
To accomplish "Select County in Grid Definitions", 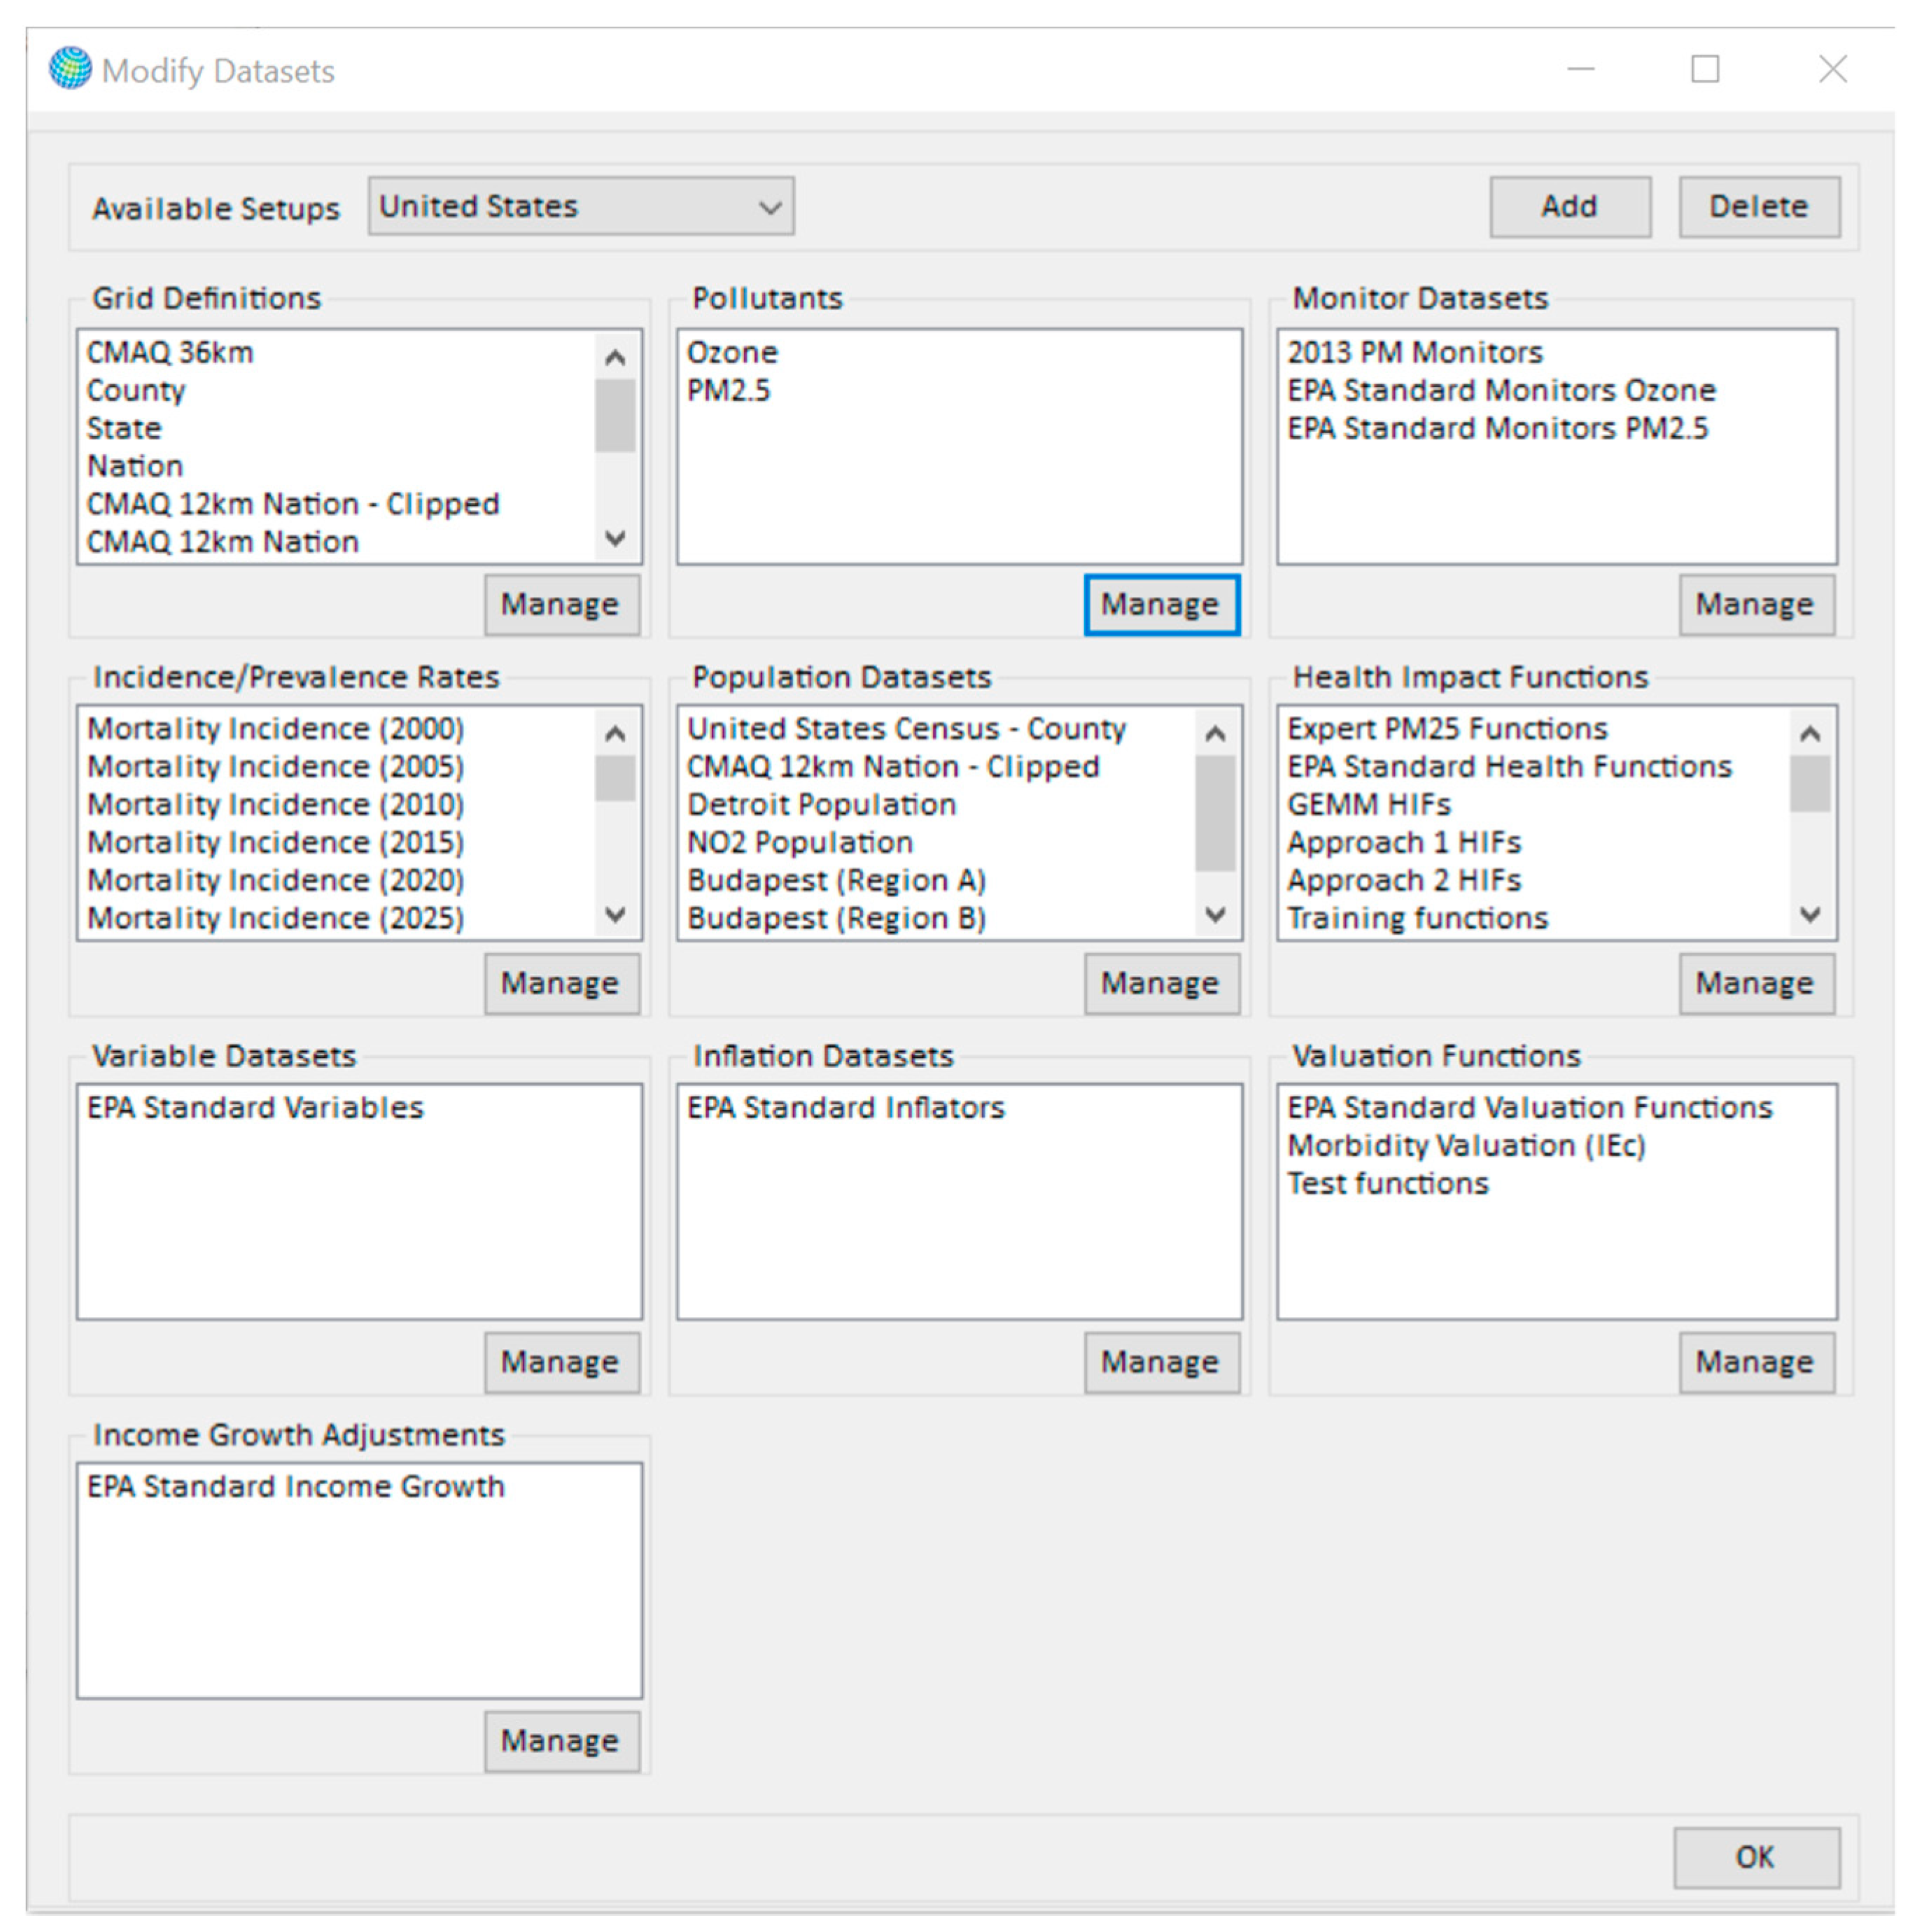I will [x=136, y=391].
